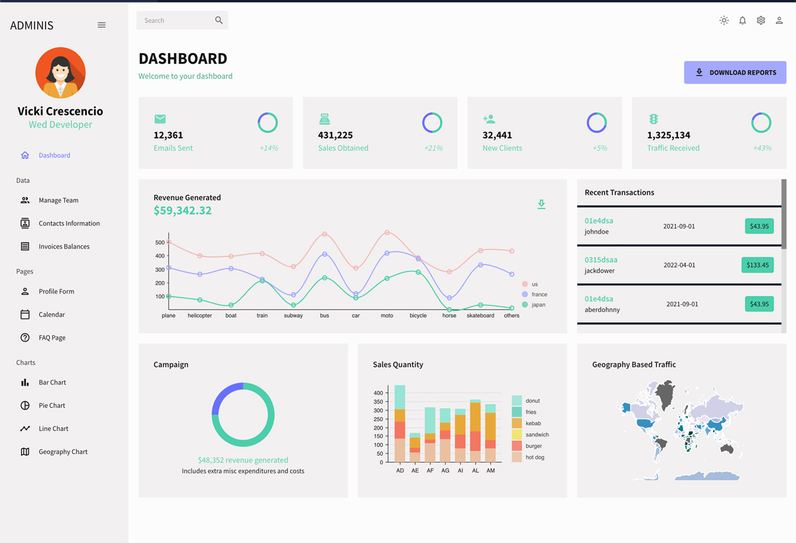The height and width of the screenshot is (543, 796).
Task: Click the Recent Transactions scrollbar
Action: click(x=784, y=215)
